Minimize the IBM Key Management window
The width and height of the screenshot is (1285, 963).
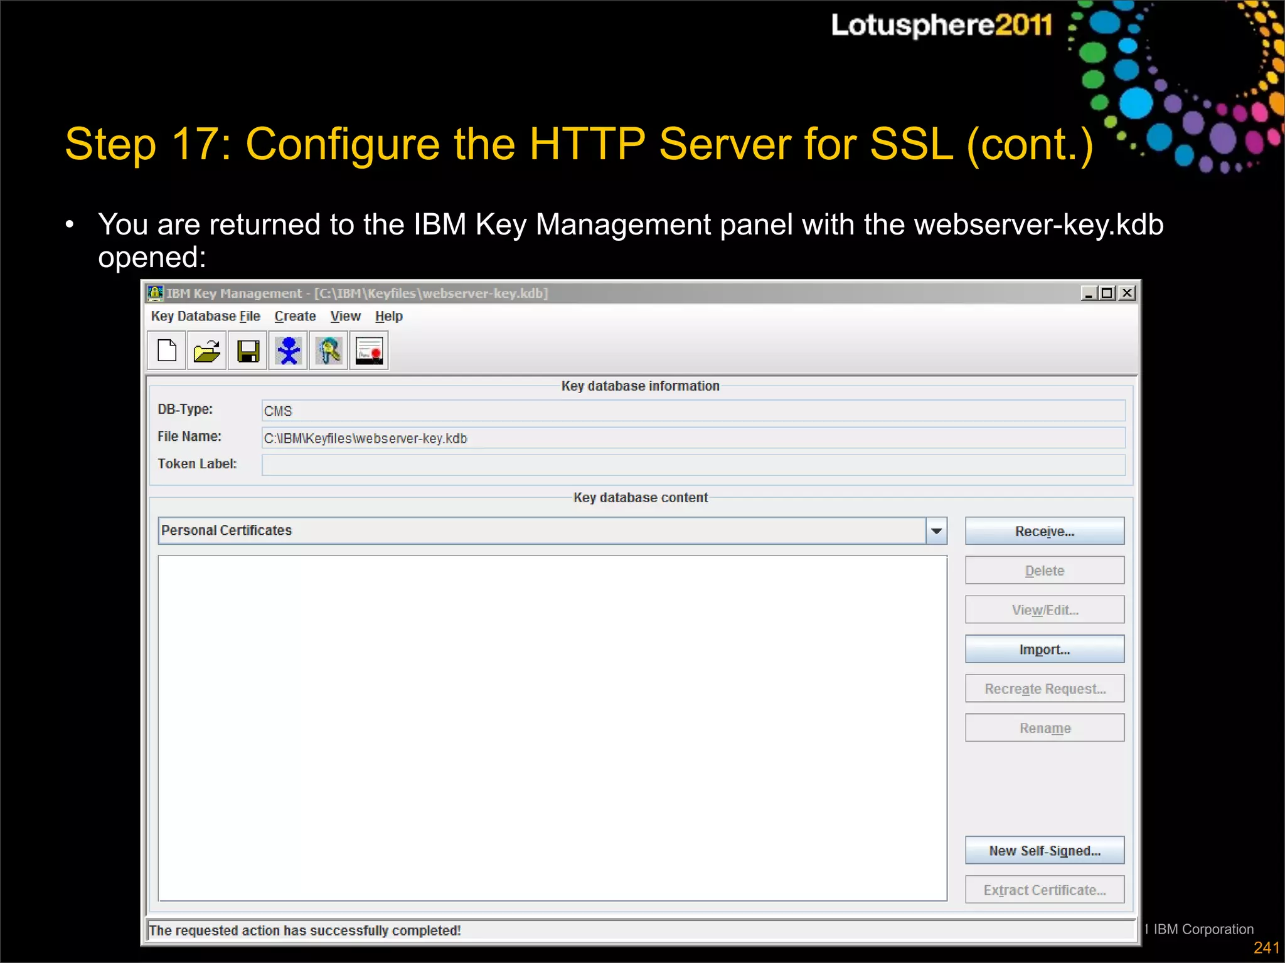click(1089, 293)
